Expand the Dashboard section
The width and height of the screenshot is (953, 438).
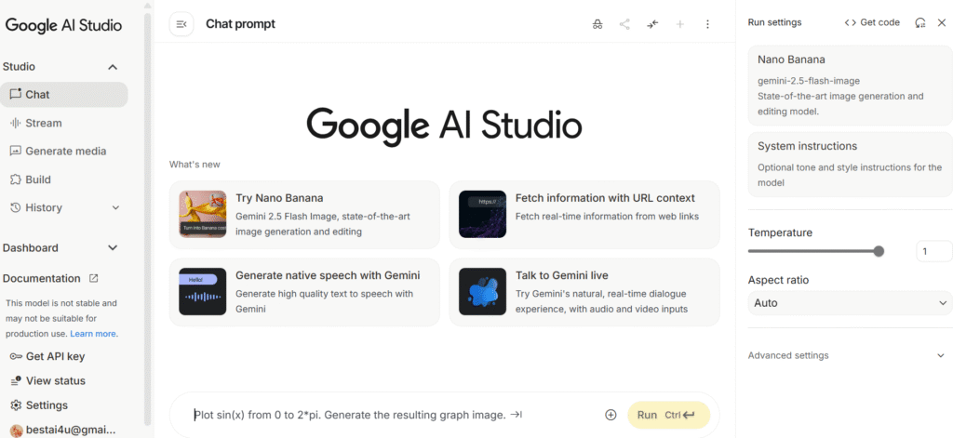pos(60,248)
